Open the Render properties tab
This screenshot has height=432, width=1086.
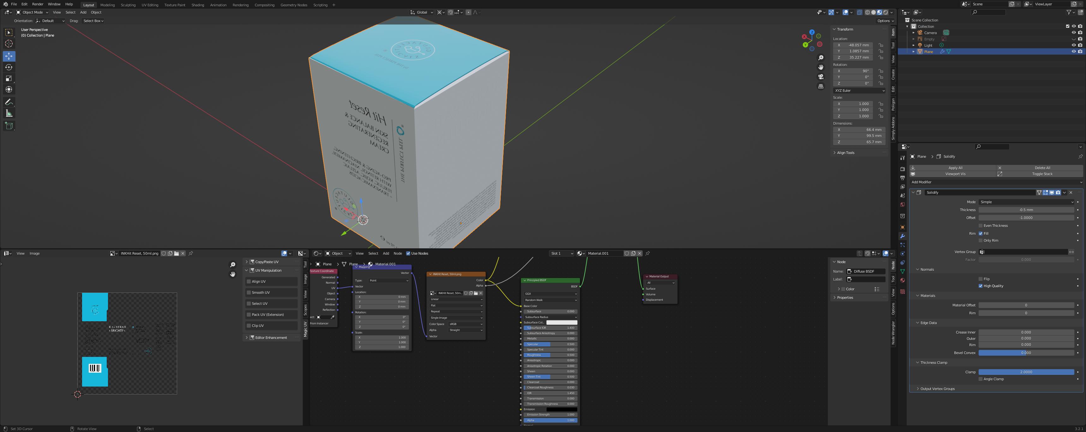click(903, 169)
